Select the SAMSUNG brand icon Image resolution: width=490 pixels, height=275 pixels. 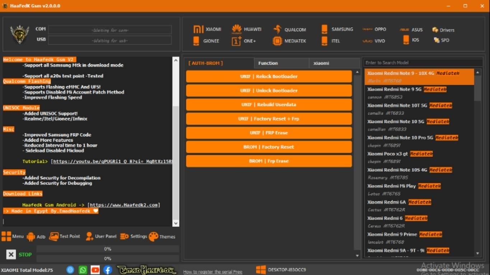pyautogui.click(x=336, y=29)
